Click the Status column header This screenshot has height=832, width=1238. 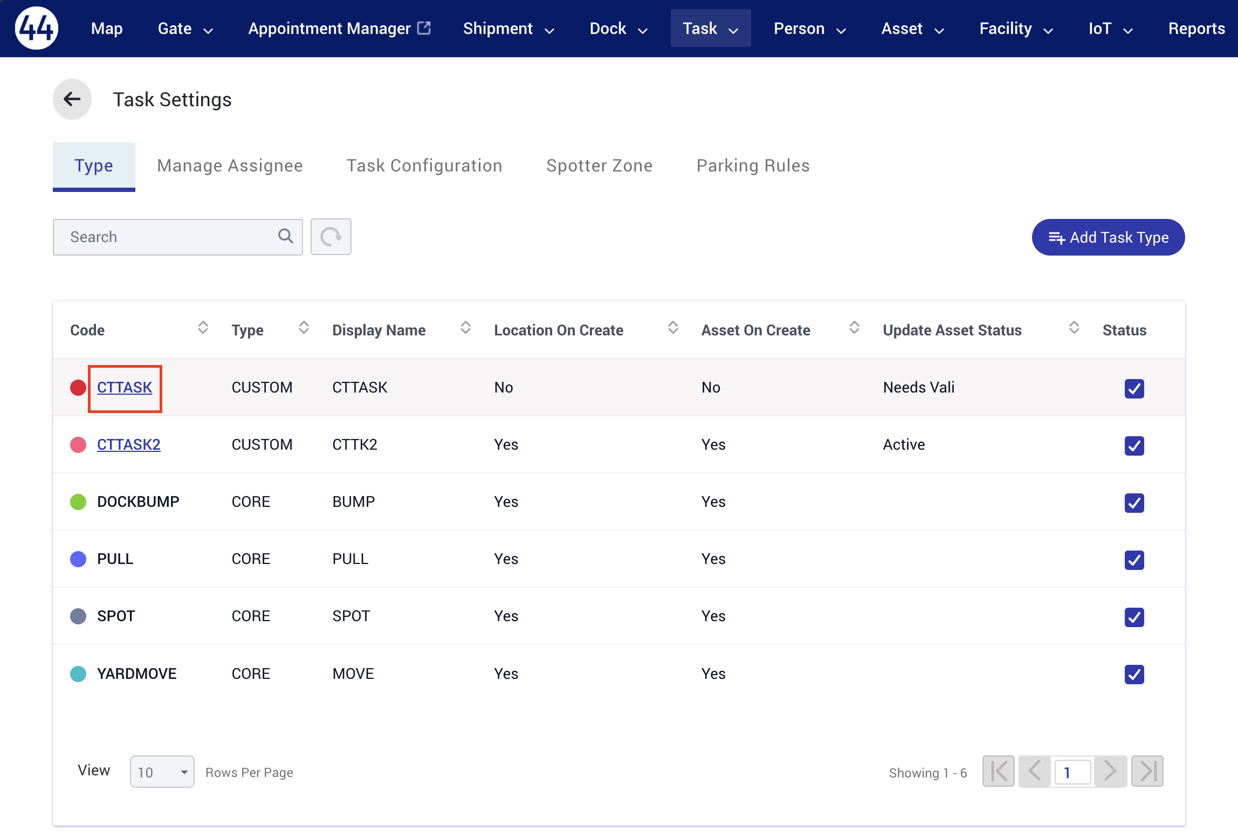click(x=1124, y=331)
